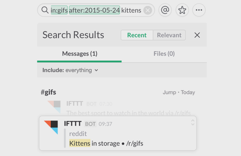The height and width of the screenshot is (156, 241).
Task: Click the faded IFTTT avatar at 07:30
Action: coord(54,106)
